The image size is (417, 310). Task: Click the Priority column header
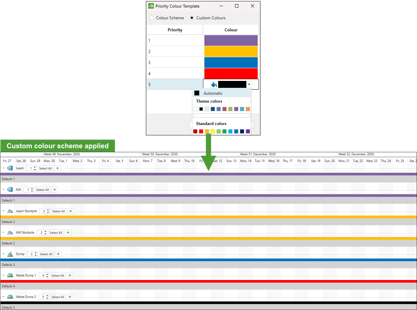coord(175,30)
